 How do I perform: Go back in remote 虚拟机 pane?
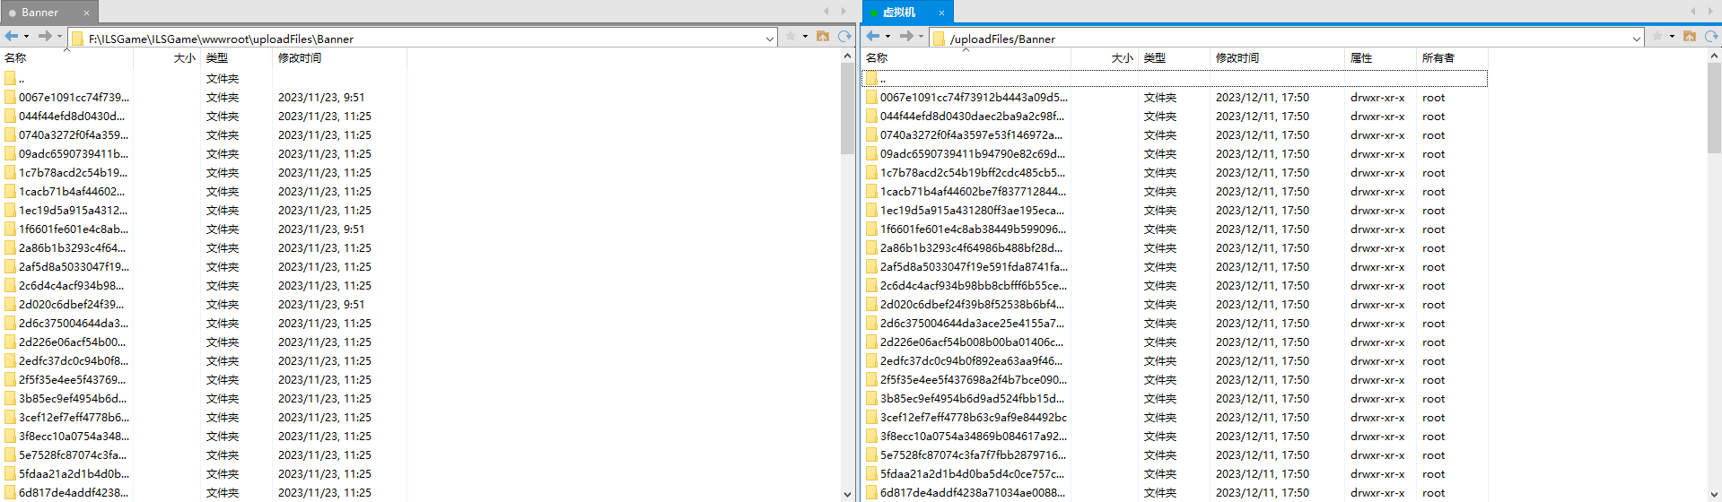[x=873, y=37]
